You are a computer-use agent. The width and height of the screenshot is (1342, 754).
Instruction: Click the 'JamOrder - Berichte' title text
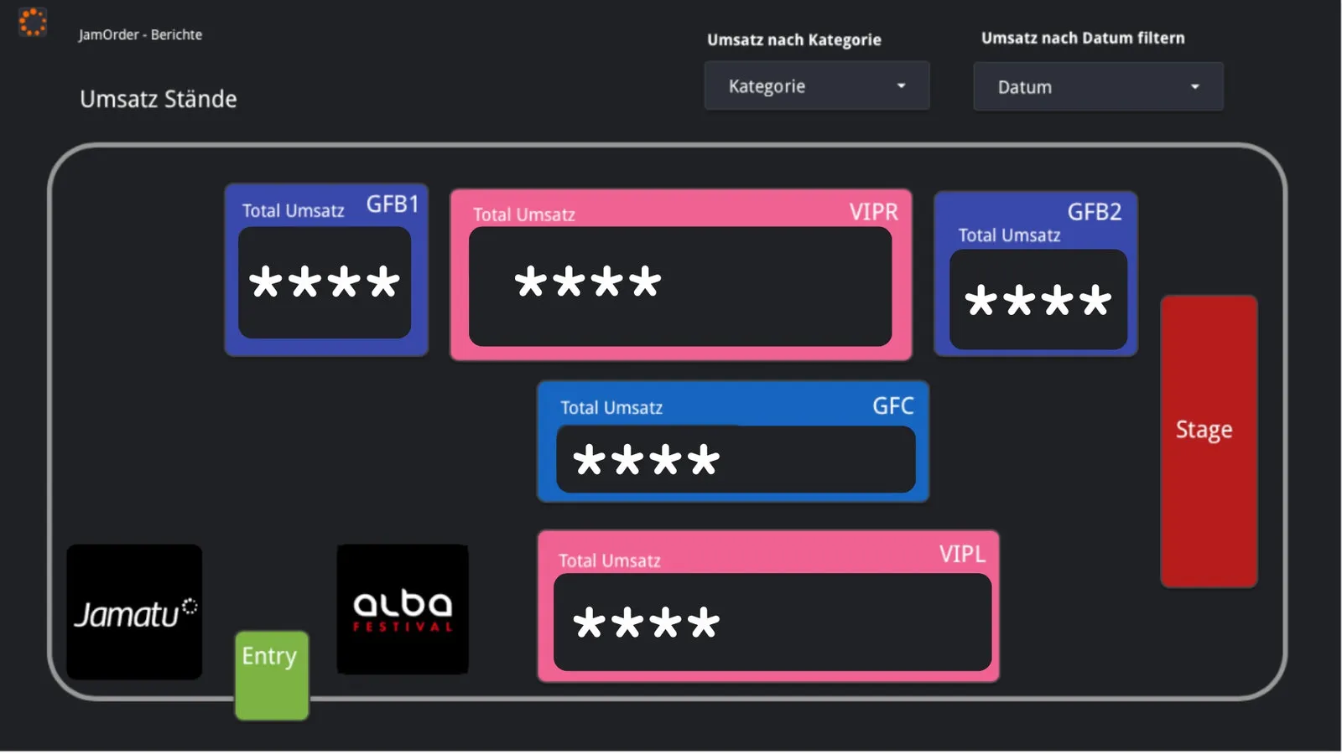pyautogui.click(x=140, y=34)
